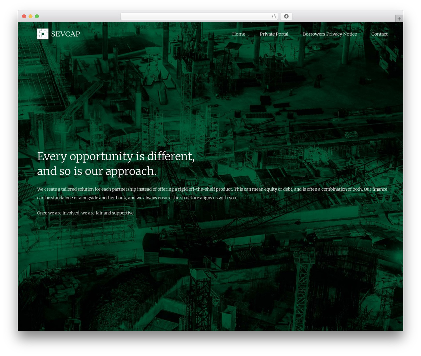Focus the browser address bar

point(199,16)
